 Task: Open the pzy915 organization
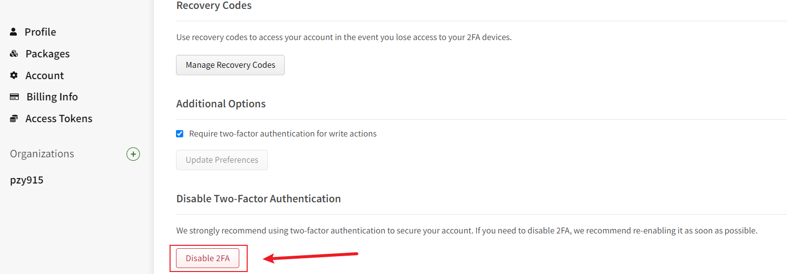27,180
